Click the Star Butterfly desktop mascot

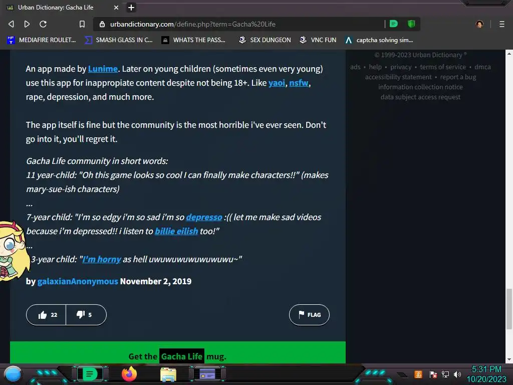13,251
